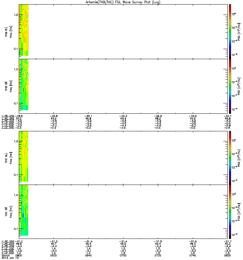Click the '0640' time label
The image size is (243, 260).
88,255
